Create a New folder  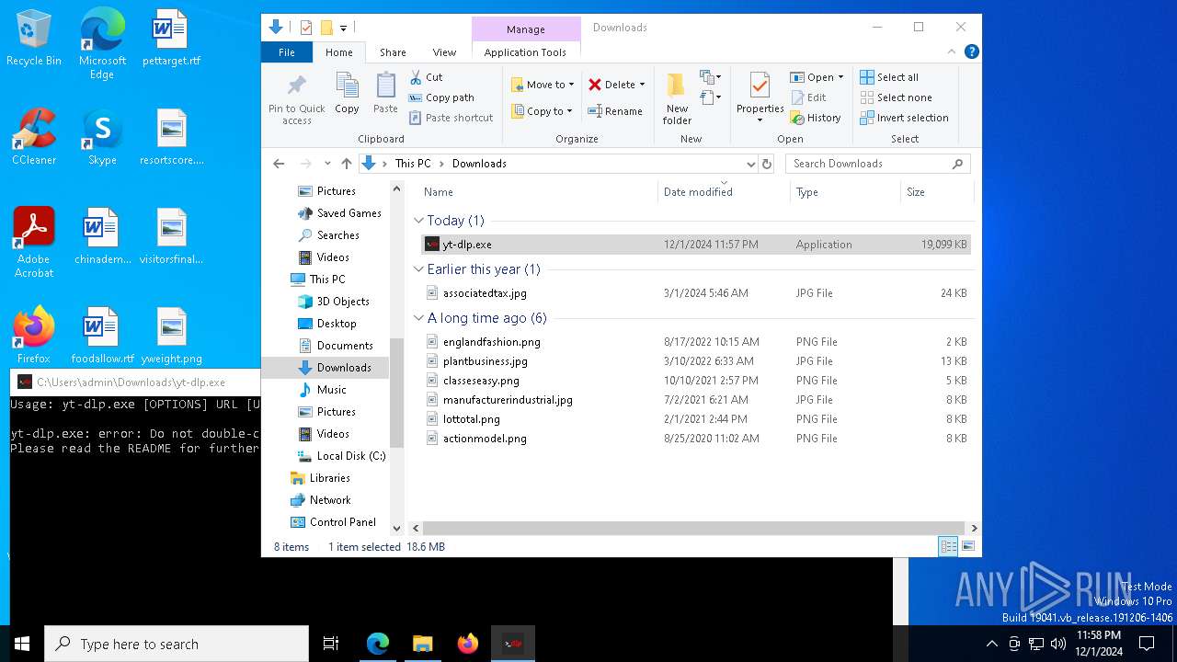[x=677, y=99]
